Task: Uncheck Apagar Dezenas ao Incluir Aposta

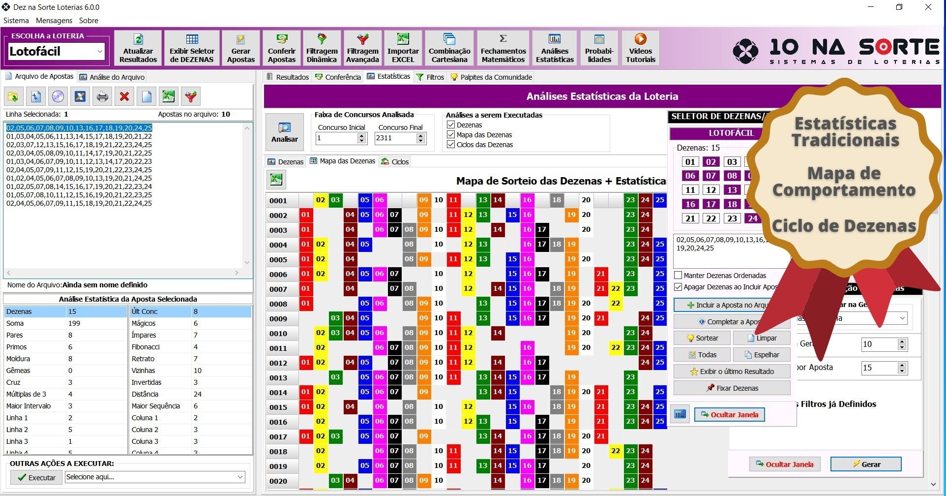Action: 679,287
